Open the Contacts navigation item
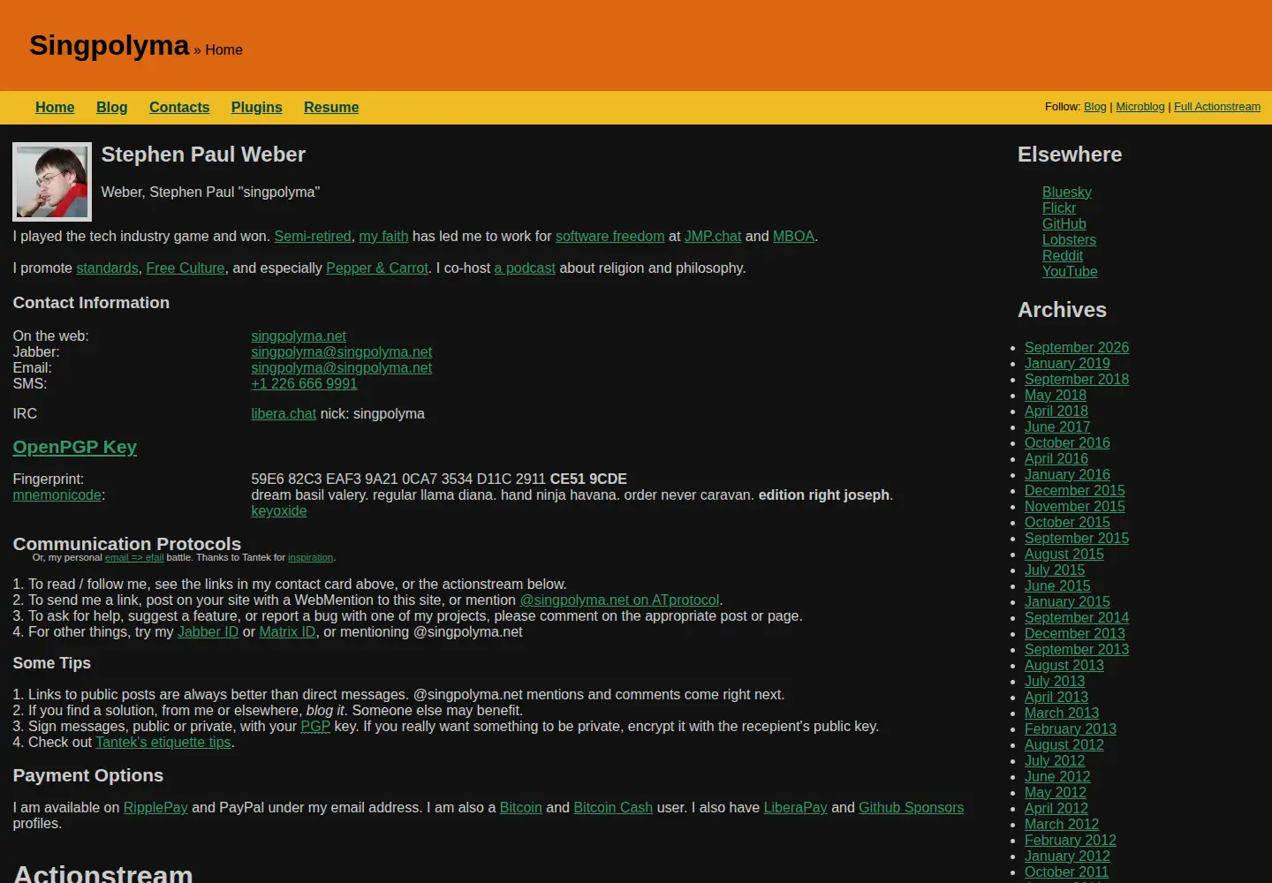1272x883 pixels. [179, 107]
